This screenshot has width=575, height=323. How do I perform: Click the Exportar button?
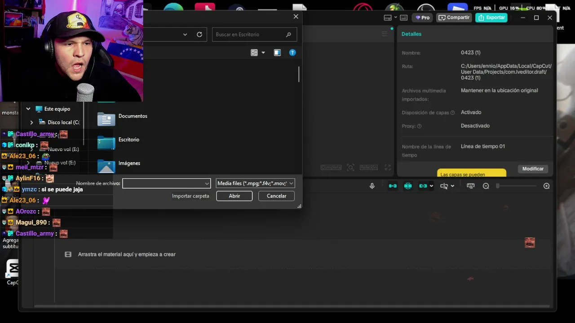(x=491, y=17)
